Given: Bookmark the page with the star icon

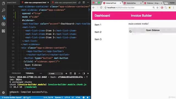Looking at the screenshot, I should pyautogui.click(x=157, y=7).
